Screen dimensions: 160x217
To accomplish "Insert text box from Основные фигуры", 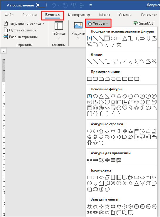I will (90, 96).
